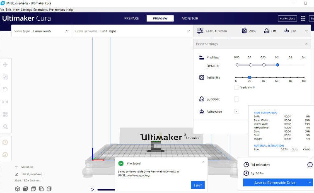The height and width of the screenshot is (193, 314).
Task: Click the adhesion On icon in summary bar
Action: click(287, 31)
